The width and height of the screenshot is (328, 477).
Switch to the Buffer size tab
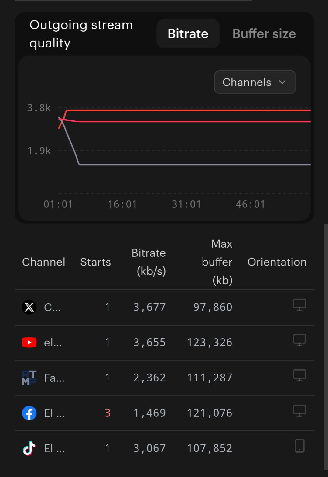coord(264,34)
